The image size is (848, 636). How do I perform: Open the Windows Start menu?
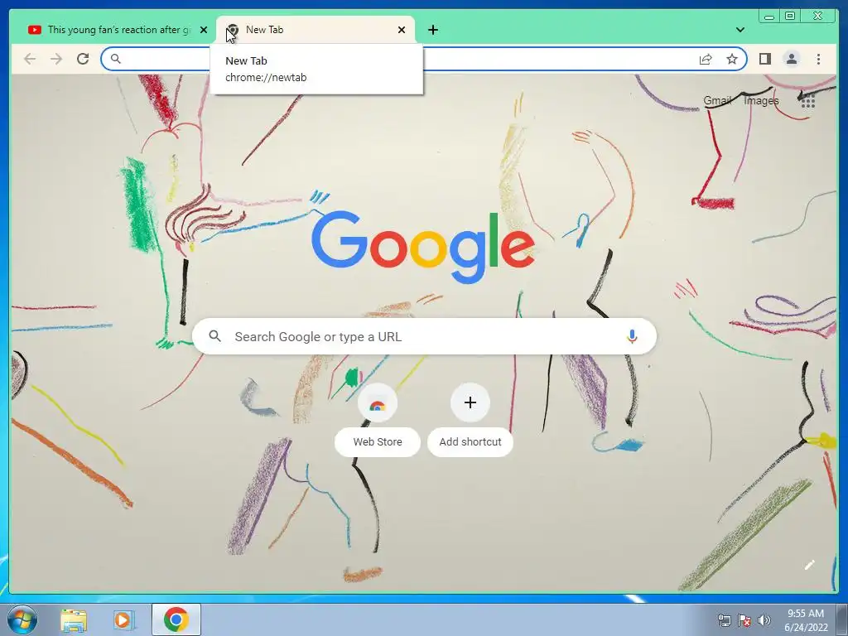pyautogui.click(x=22, y=619)
